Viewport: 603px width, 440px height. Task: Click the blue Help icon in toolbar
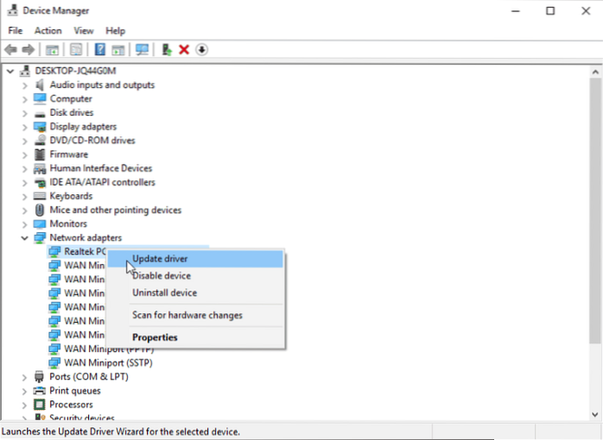(x=100, y=50)
